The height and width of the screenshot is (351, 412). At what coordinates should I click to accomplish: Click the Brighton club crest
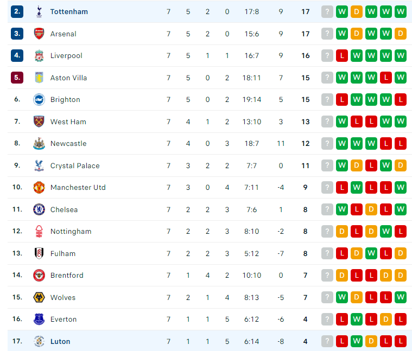click(39, 99)
